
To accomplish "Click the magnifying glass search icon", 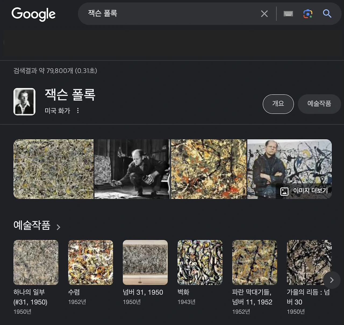I will pos(327,13).
